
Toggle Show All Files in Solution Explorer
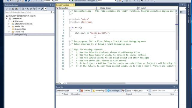(x=34, y=9)
